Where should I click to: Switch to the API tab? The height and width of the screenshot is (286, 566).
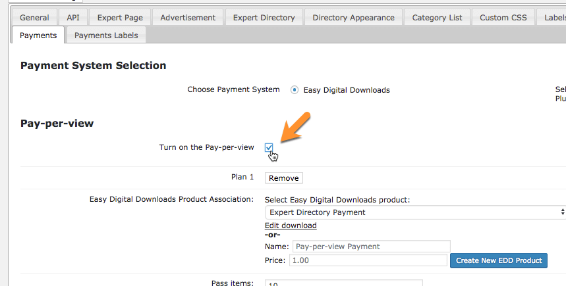(72, 18)
